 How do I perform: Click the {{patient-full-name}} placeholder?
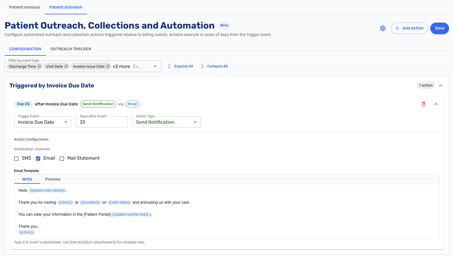[48, 190]
